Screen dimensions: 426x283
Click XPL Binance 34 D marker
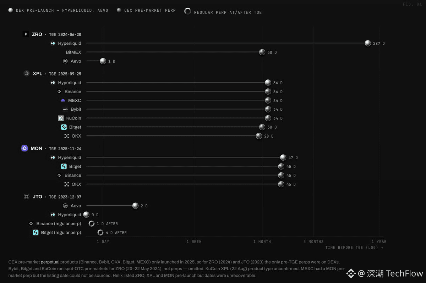coord(268,91)
